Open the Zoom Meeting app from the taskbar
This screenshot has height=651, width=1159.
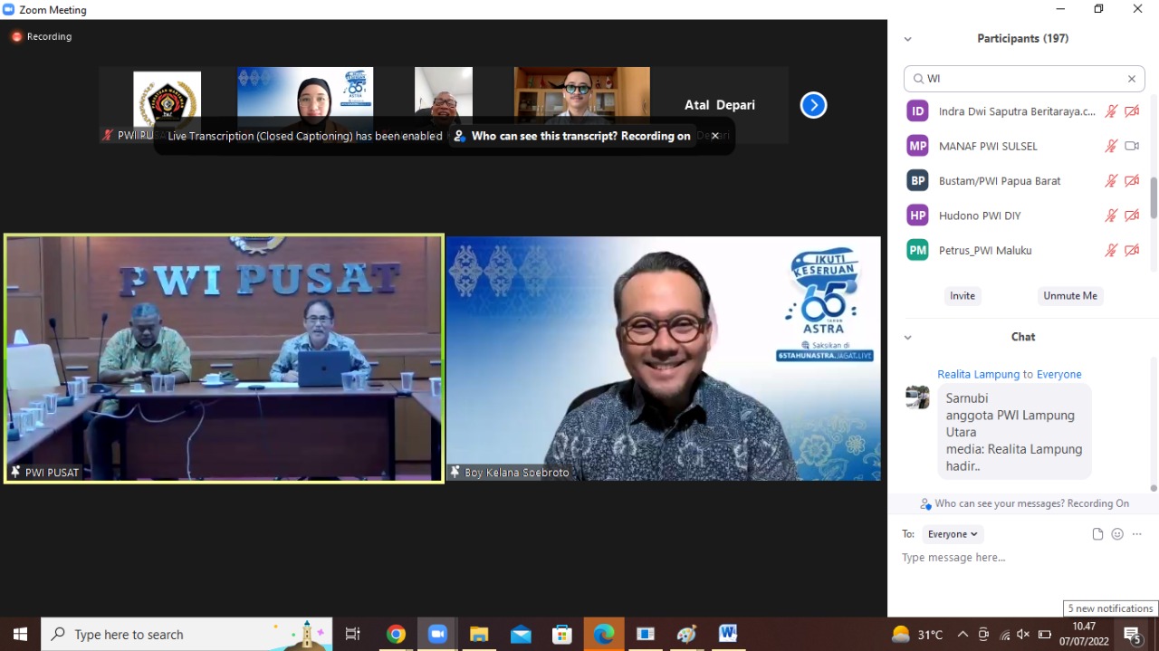(437, 634)
